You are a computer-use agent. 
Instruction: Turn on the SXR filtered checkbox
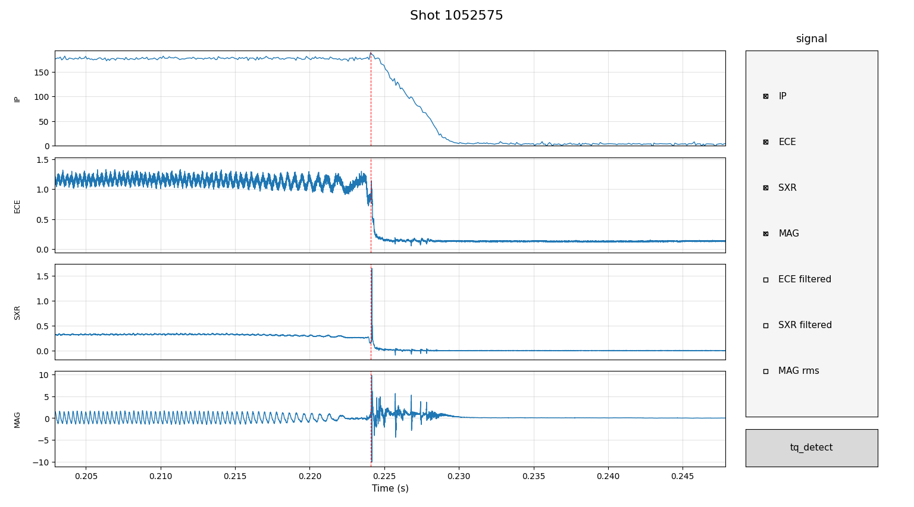click(766, 325)
